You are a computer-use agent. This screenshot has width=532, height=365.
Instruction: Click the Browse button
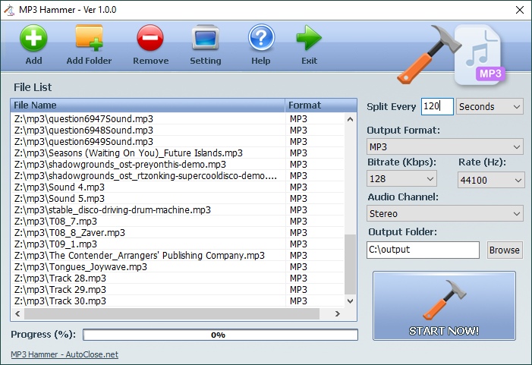point(504,250)
